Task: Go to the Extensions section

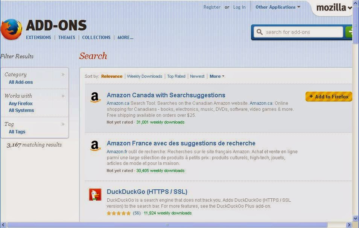Action: 38,38
